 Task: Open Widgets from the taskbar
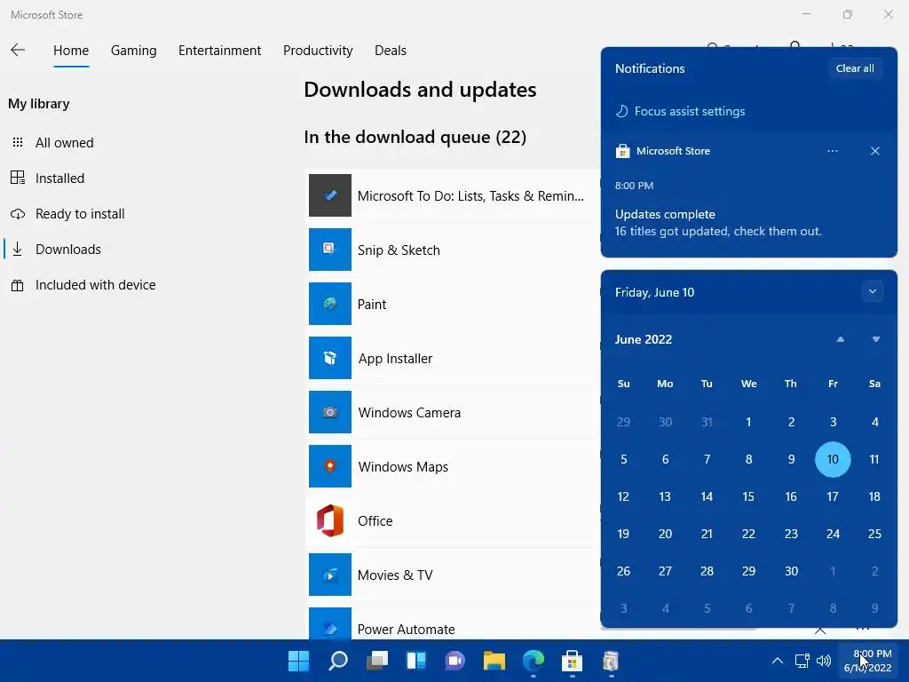coord(416,661)
